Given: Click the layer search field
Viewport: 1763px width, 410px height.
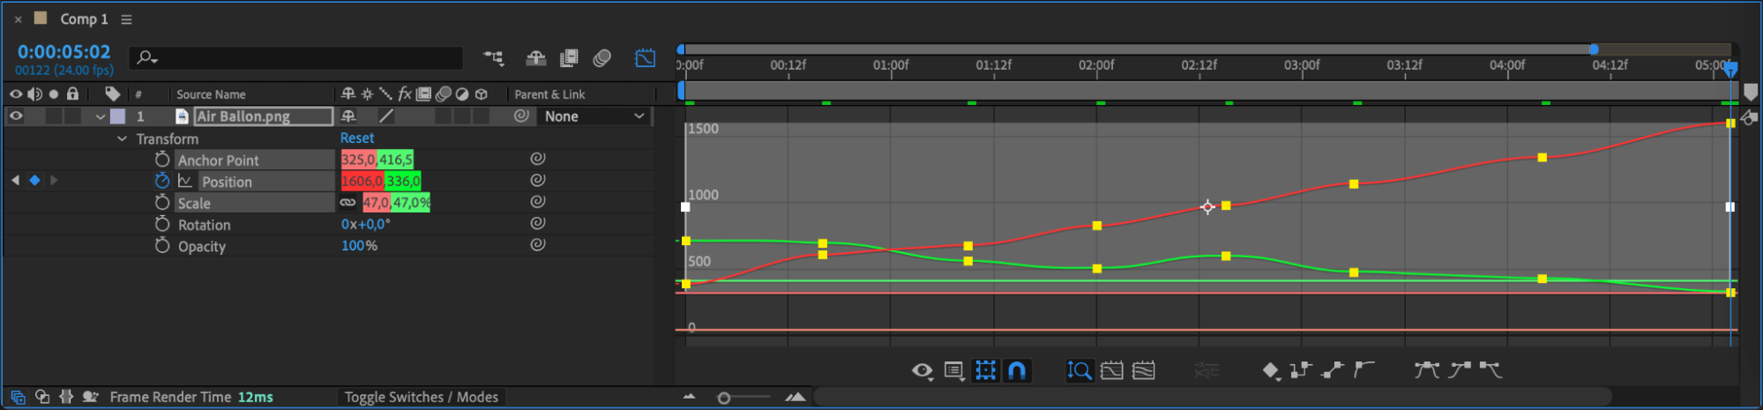Looking at the screenshot, I should [296, 58].
